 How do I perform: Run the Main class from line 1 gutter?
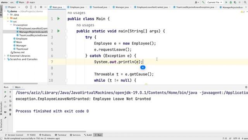59,19
